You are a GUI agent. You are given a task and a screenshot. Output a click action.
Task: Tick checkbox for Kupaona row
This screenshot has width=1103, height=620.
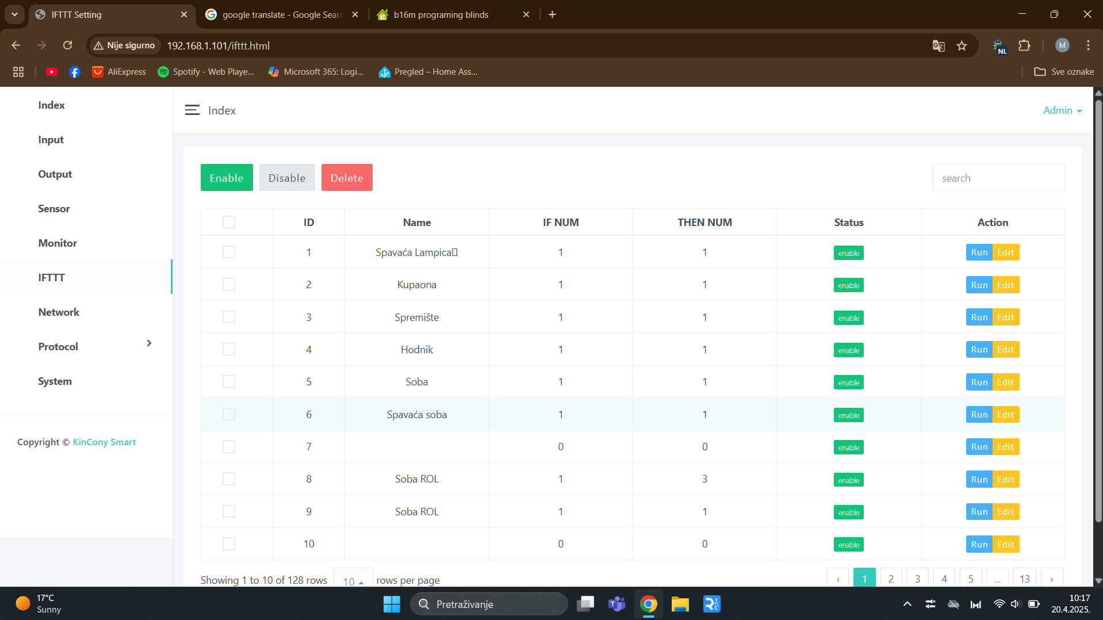[x=229, y=285]
